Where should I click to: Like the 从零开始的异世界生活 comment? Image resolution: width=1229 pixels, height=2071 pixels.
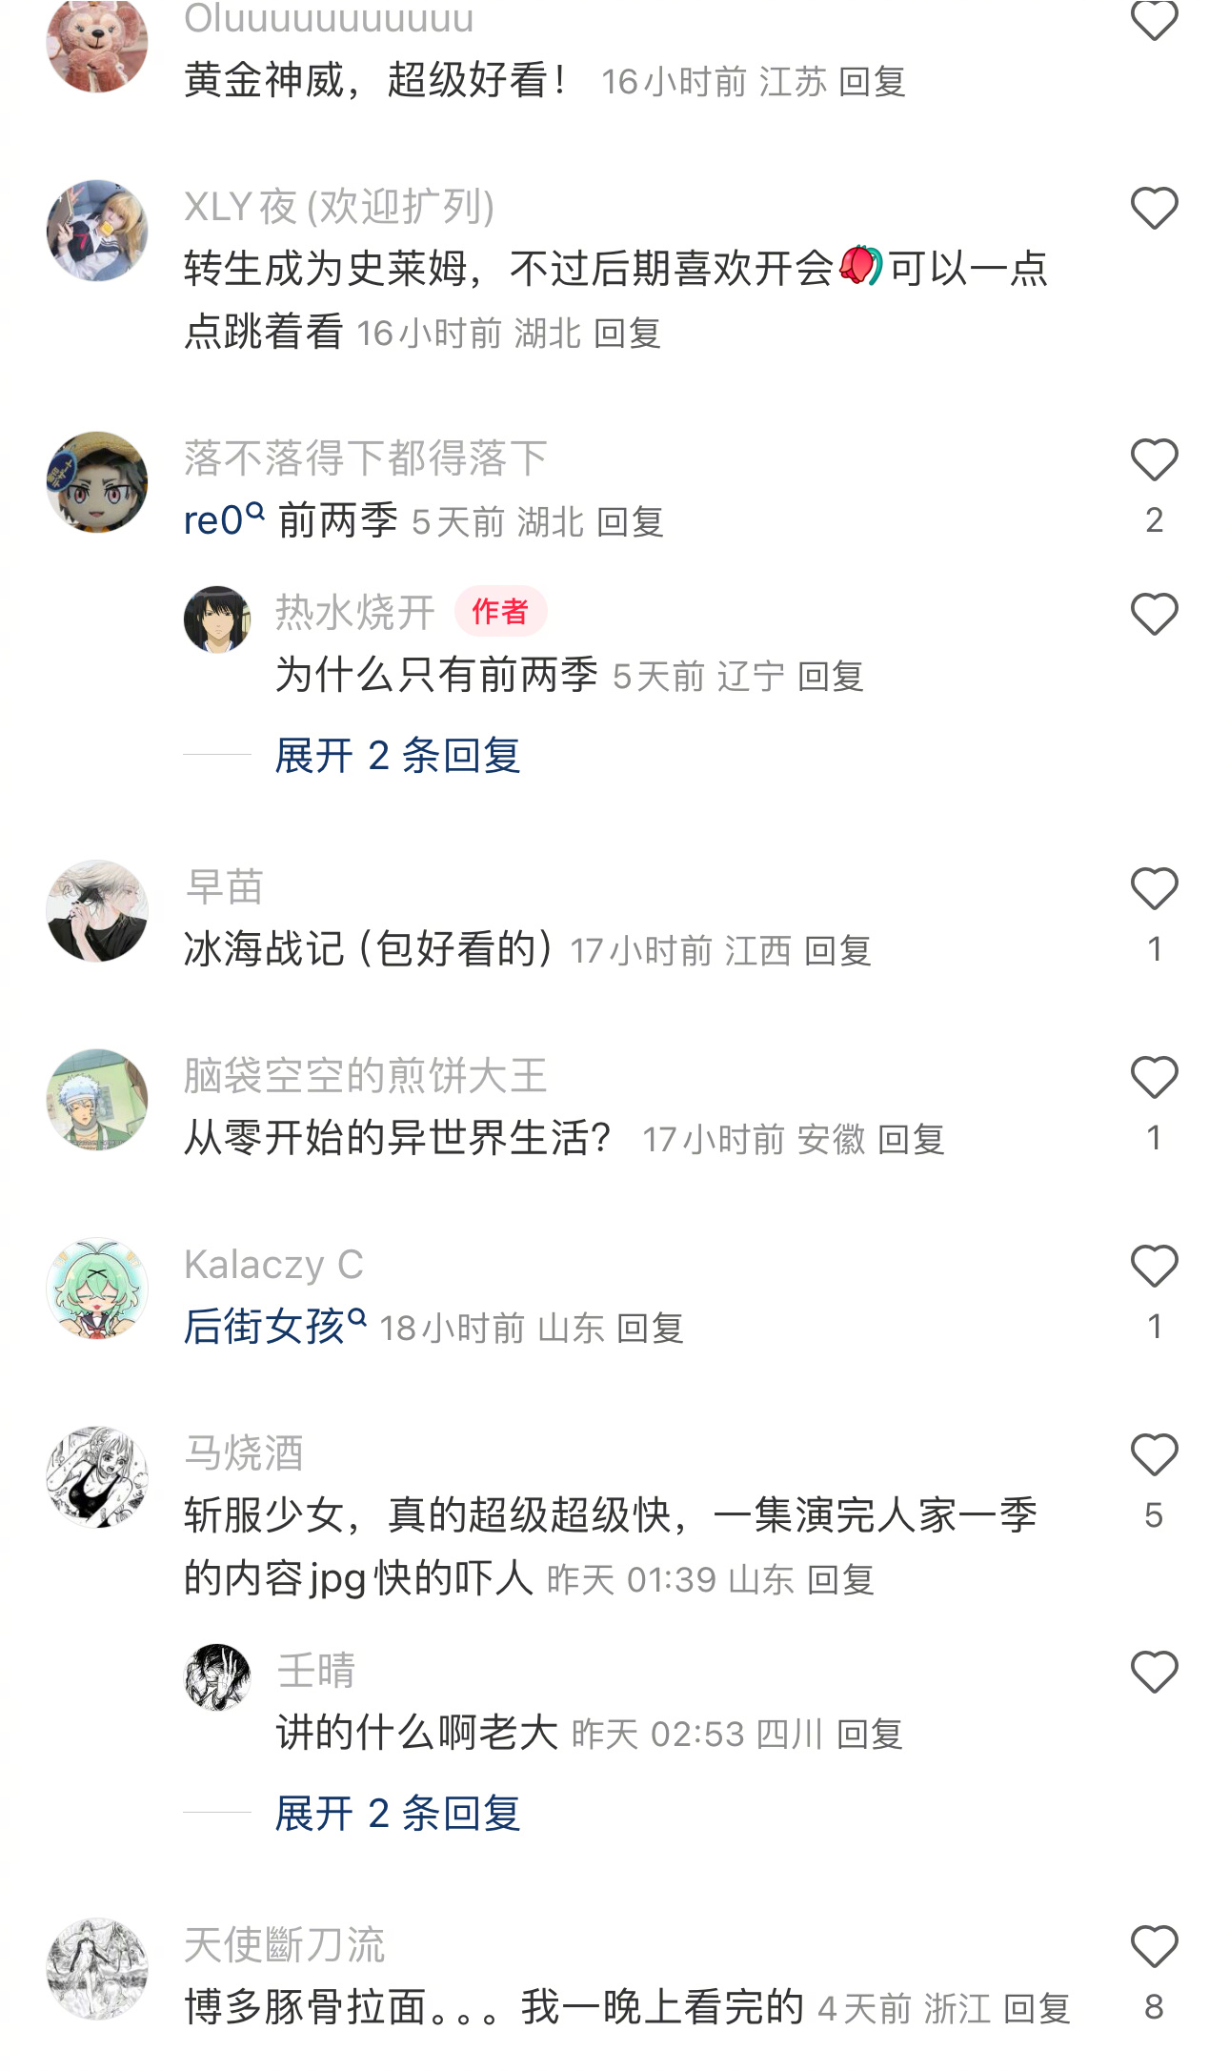pyautogui.click(x=1154, y=1077)
